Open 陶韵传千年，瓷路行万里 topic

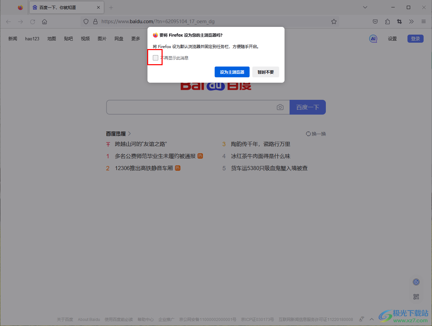261,144
